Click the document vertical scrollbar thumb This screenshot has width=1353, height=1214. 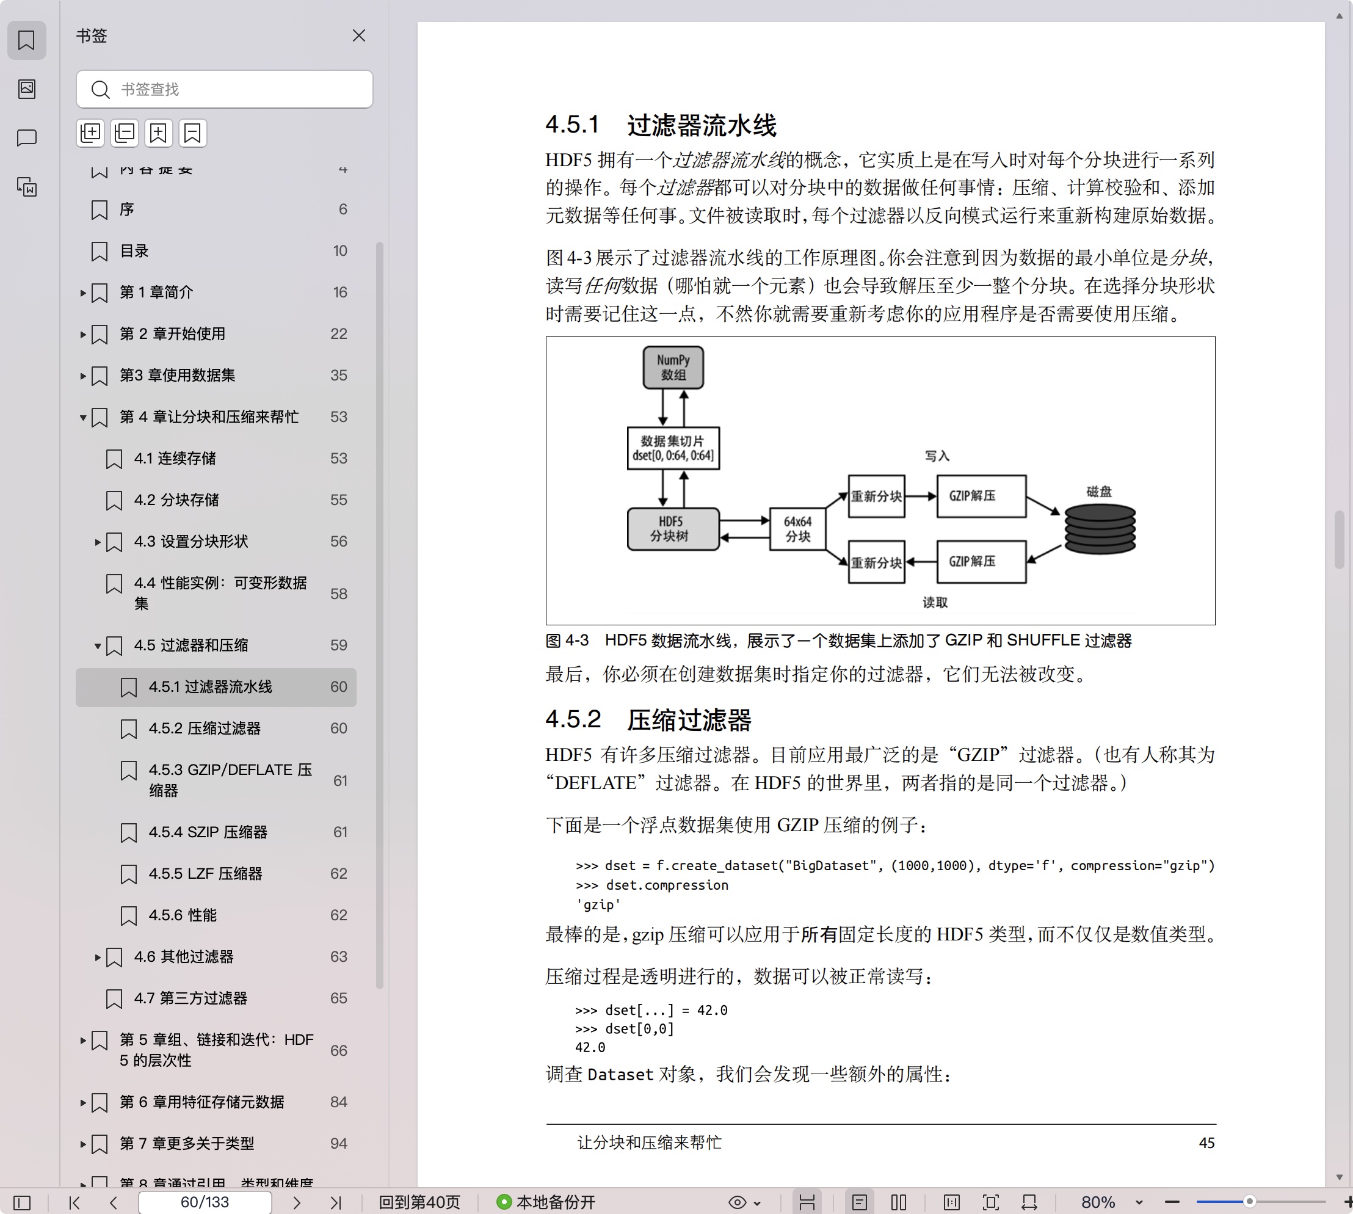1339,539
